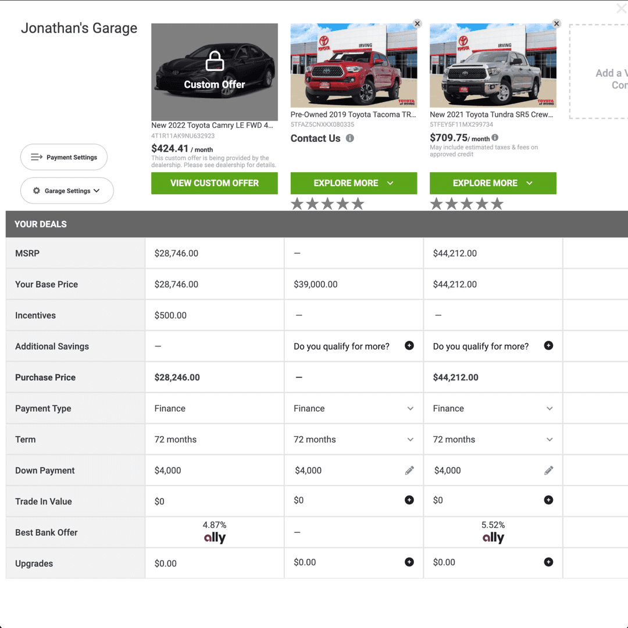Expand the Garage Settings menu

[x=67, y=191]
